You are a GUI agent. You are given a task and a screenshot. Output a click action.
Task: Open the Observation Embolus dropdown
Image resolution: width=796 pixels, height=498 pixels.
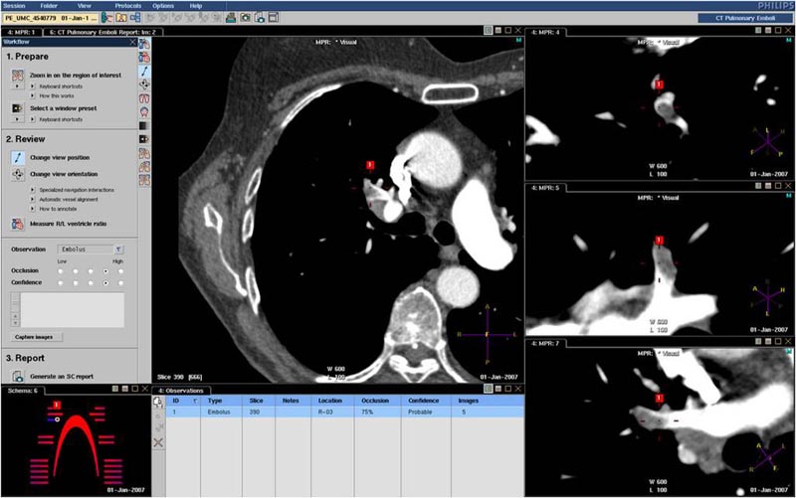tap(118, 249)
